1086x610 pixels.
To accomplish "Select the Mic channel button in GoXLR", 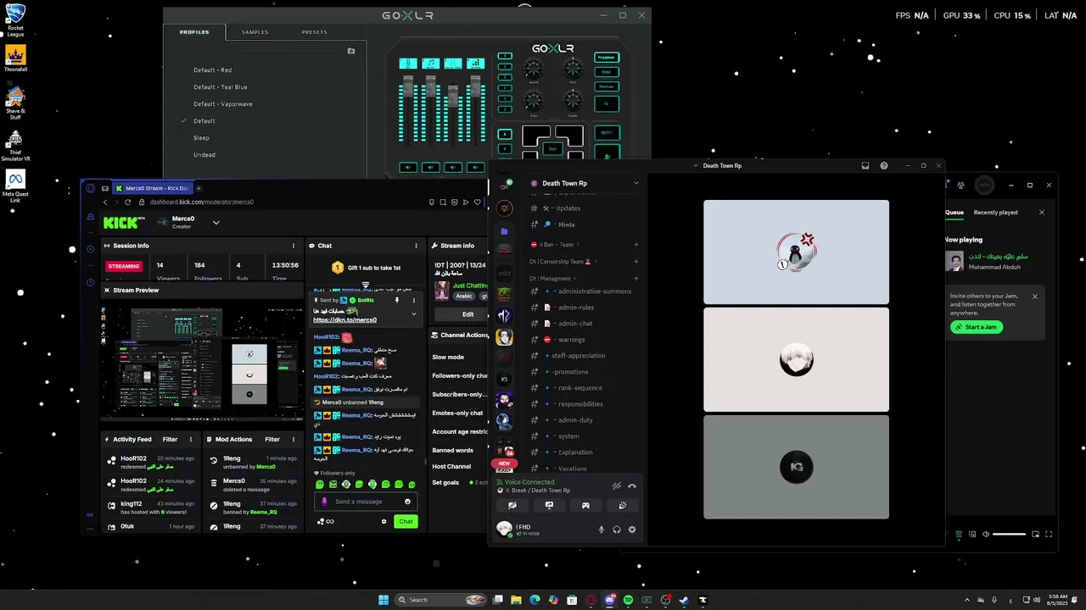I will pyautogui.click(x=408, y=64).
